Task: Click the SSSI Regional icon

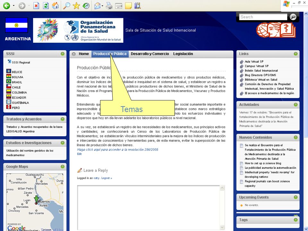Action: tap(9, 62)
